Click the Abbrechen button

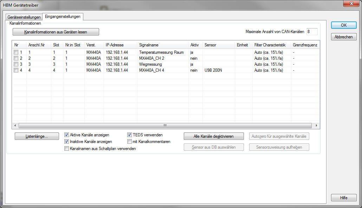pos(344,37)
